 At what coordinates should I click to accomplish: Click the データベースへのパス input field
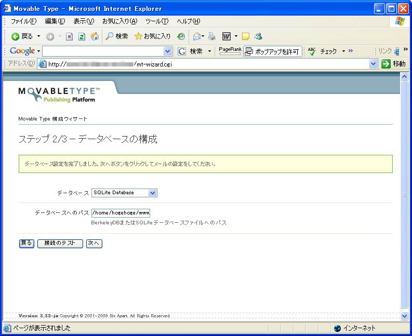(x=121, y=213)
